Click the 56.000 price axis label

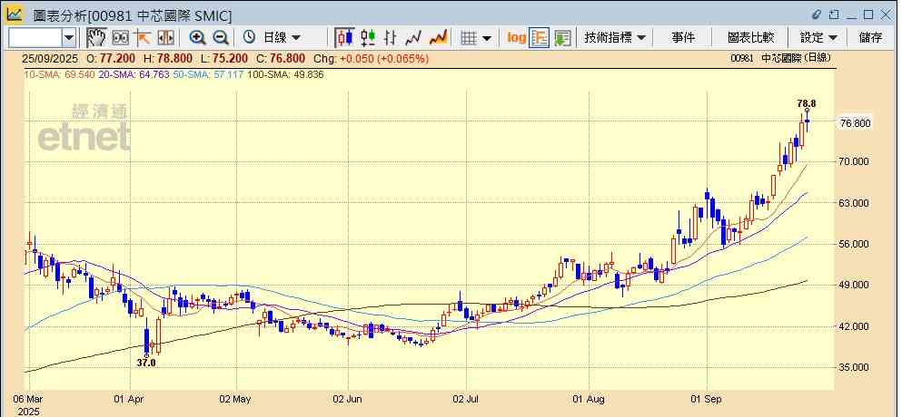coord(854,244)
